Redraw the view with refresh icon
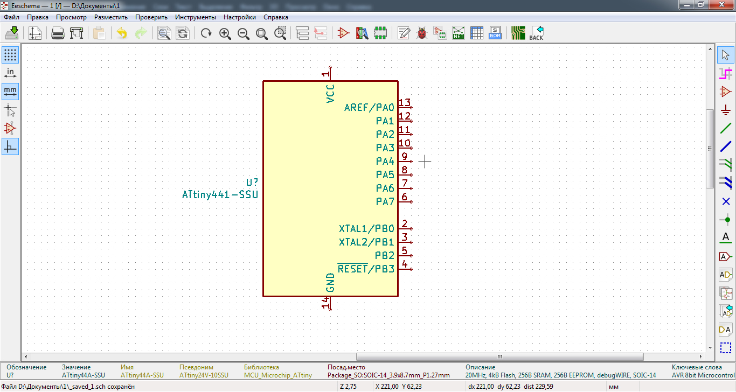 point(206,33)
